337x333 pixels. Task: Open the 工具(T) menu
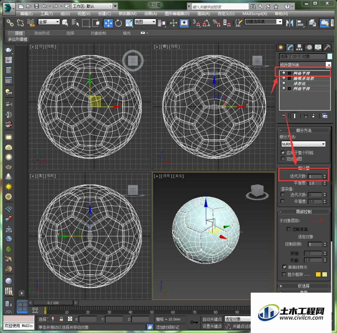[47, 14]
